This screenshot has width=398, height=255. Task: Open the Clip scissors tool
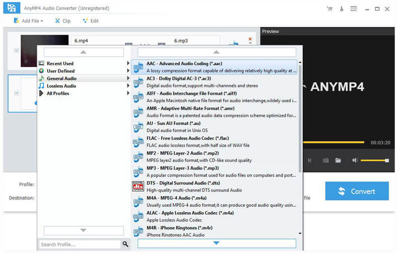[x=62, y=21]
